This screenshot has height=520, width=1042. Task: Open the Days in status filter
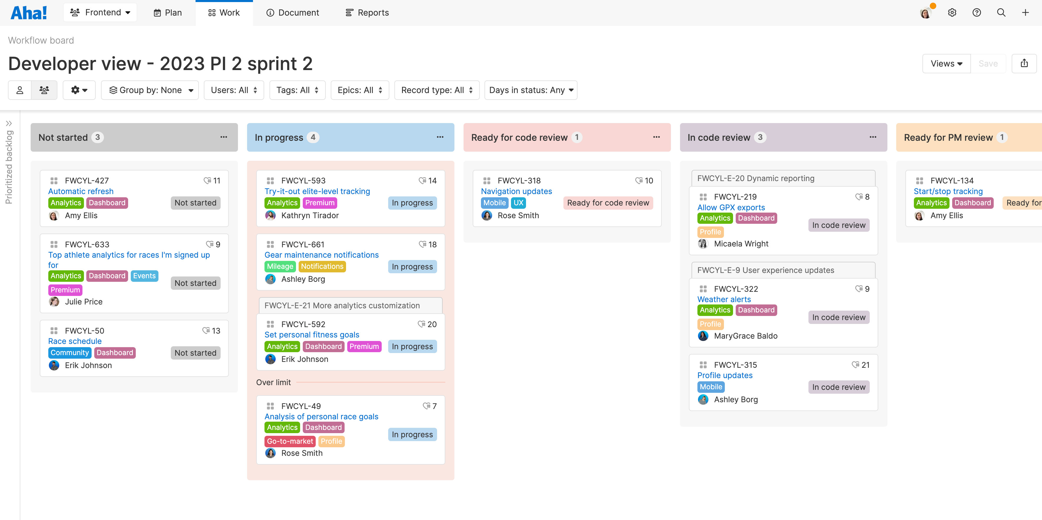(530, 90)
